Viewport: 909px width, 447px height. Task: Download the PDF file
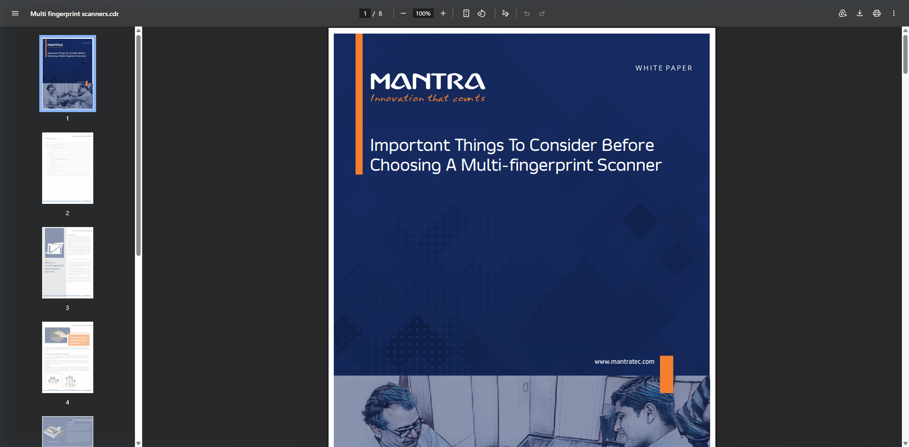tap(860, 13)
